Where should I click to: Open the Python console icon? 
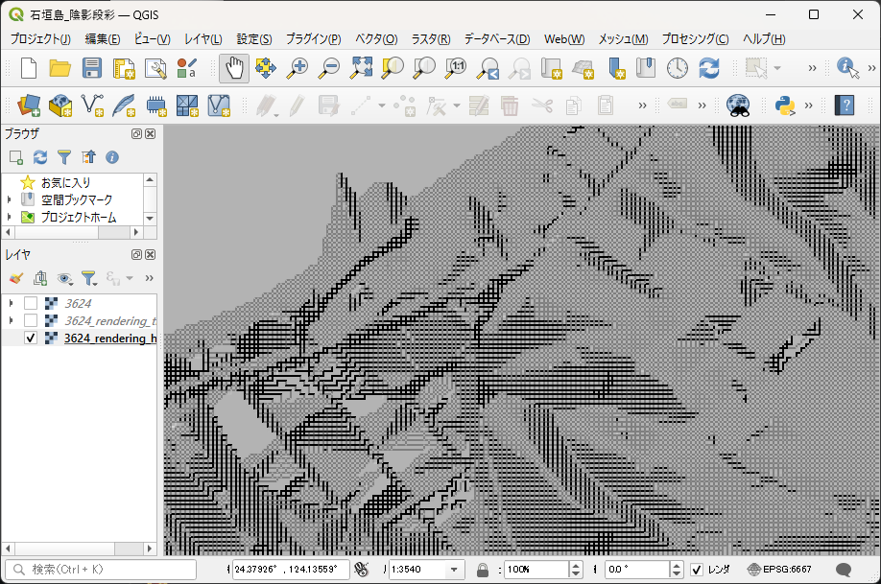click(786, 105)
